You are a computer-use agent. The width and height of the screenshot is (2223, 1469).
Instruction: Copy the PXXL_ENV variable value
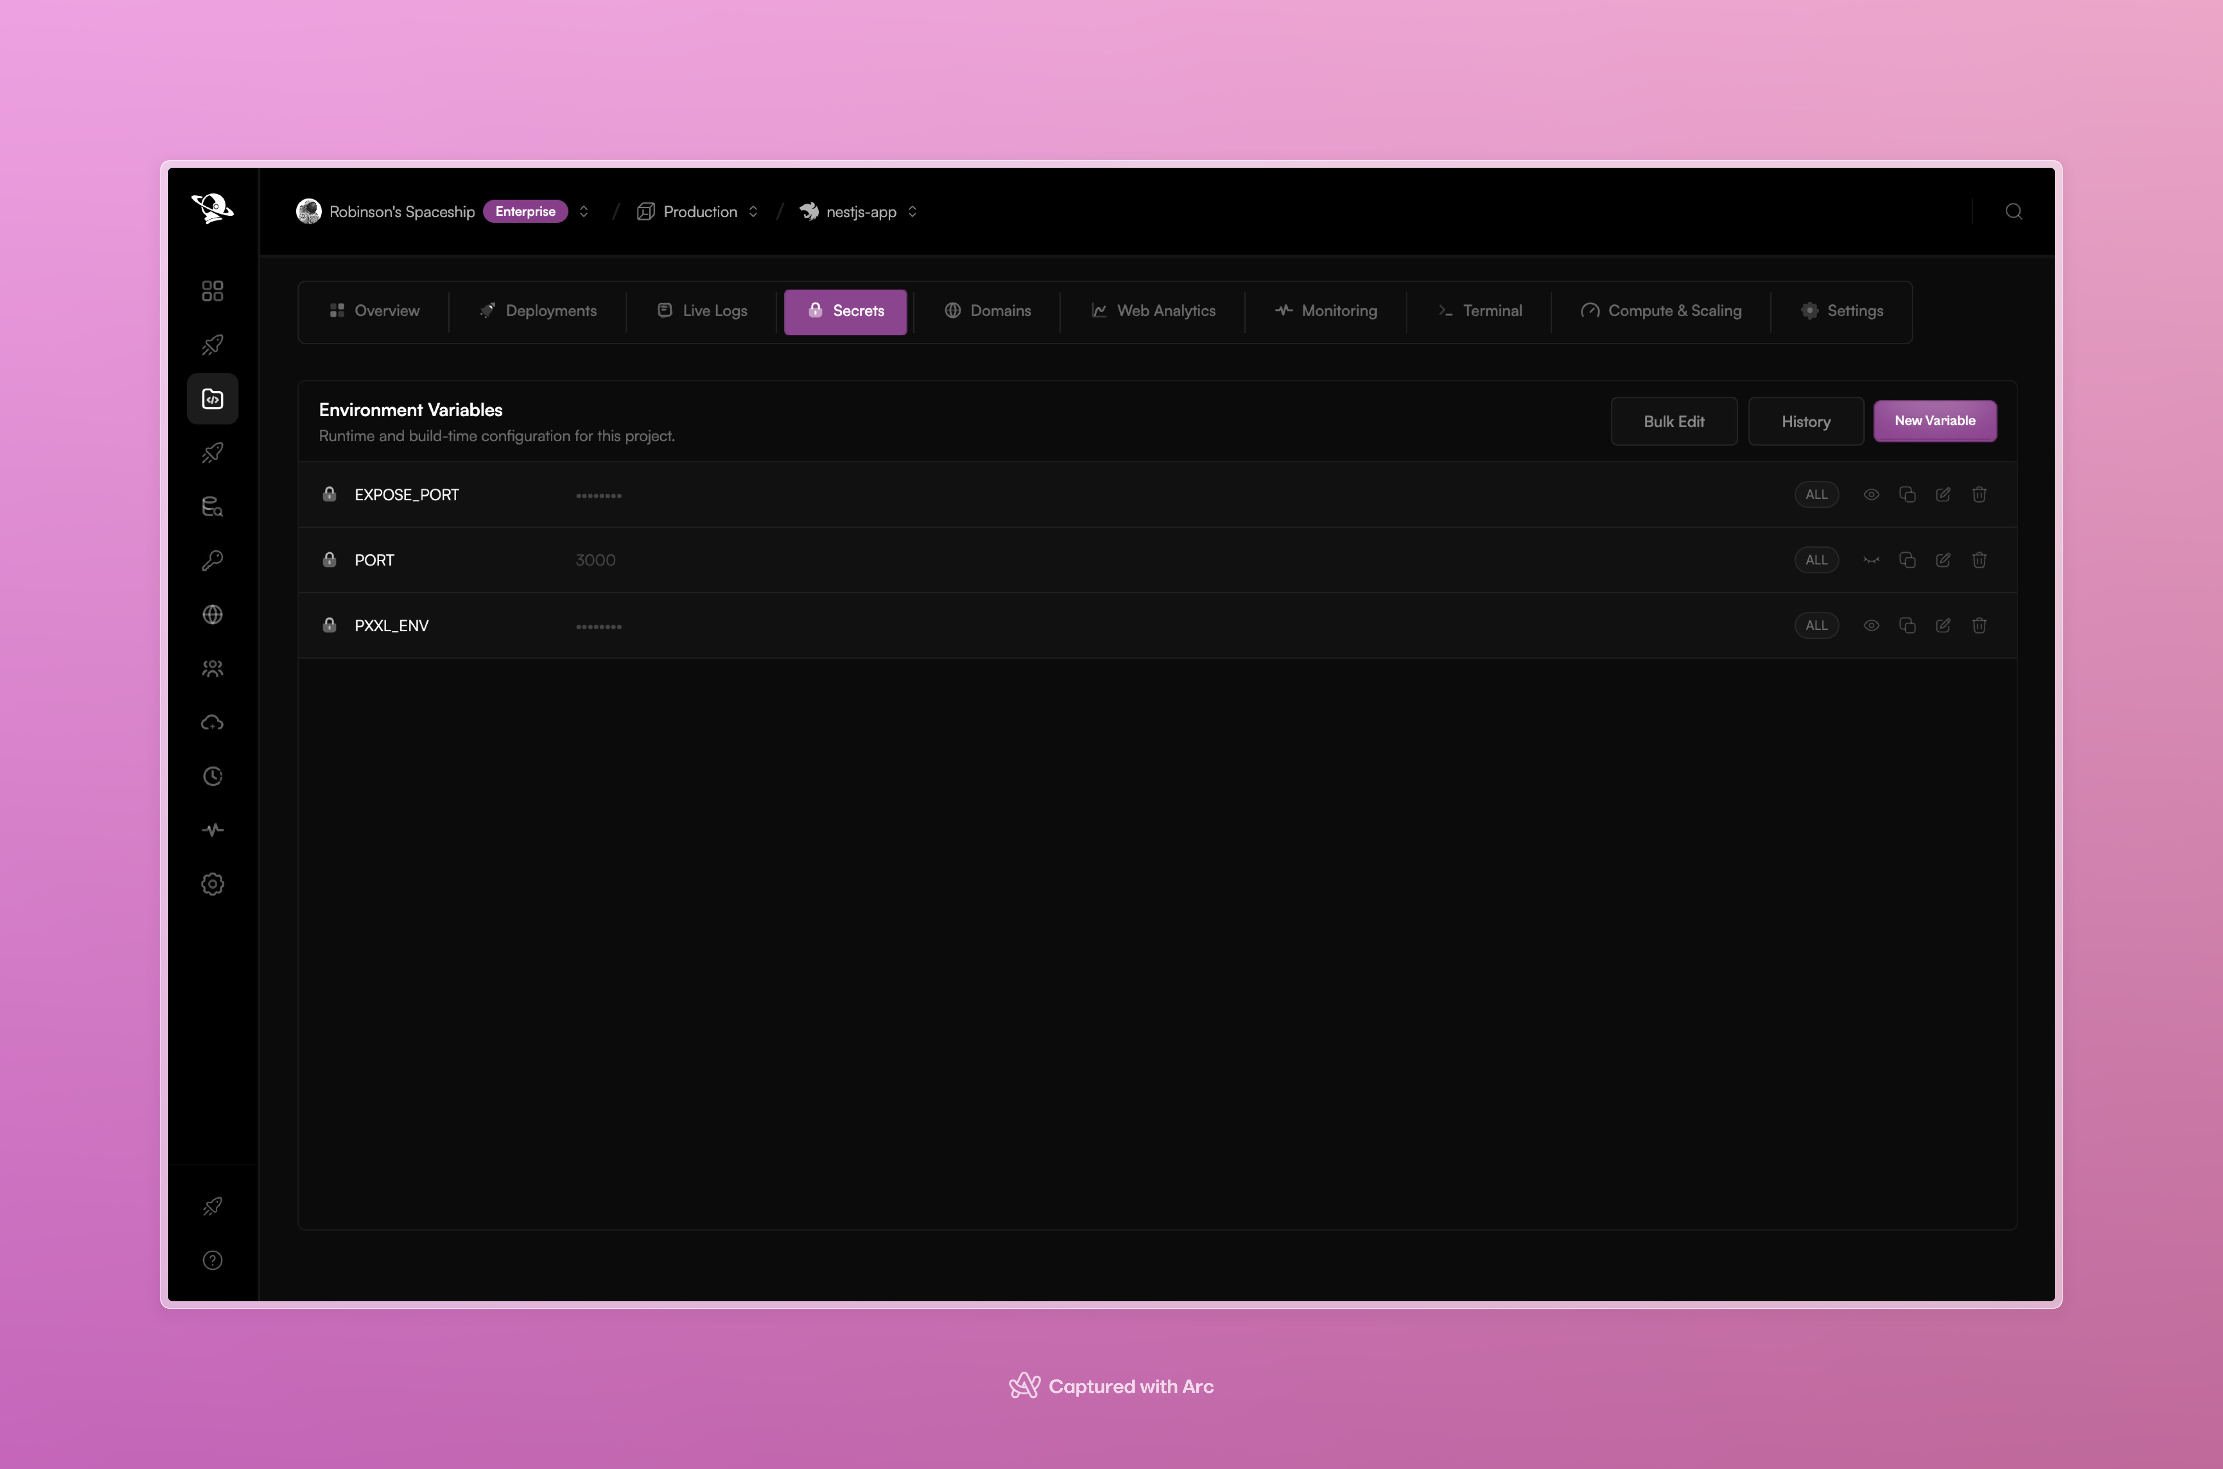(1907, 625)
